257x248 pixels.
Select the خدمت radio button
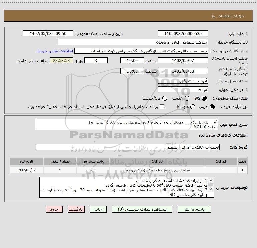(187, 98)
